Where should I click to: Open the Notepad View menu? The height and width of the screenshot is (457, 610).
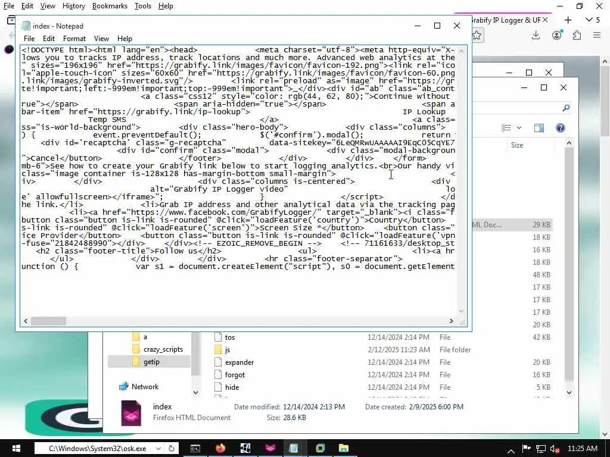(101, 39)
